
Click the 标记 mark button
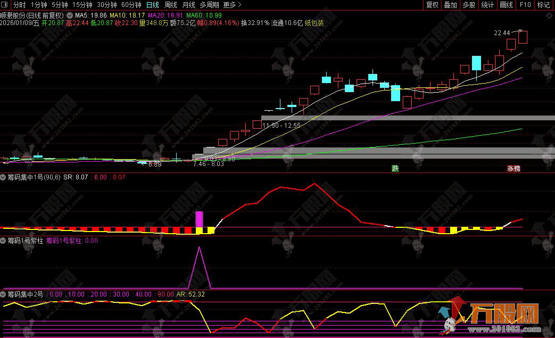[543, 5]
